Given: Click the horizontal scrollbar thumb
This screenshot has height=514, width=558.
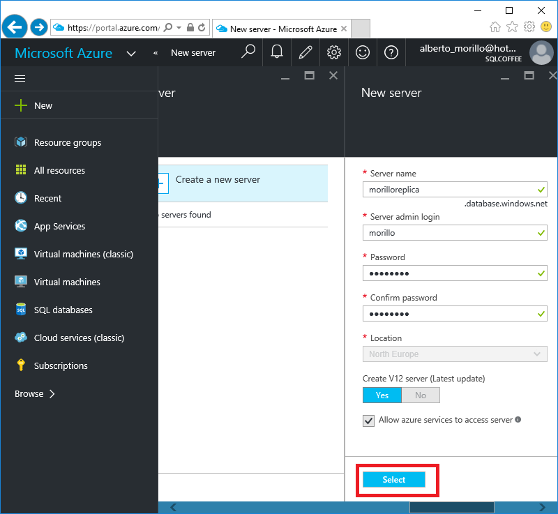Looking at the screenshot, I should [451, 507].
